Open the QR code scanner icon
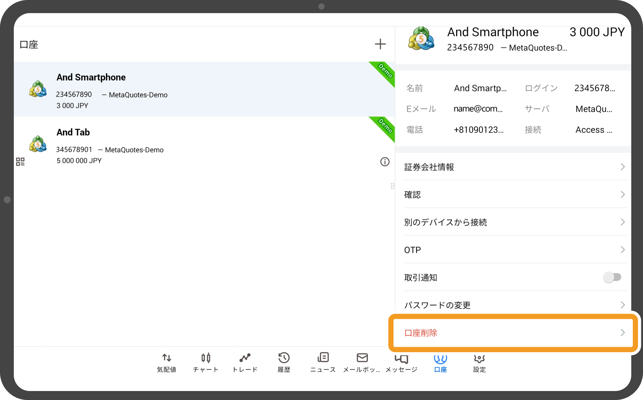Screen dimensions: 643x400 [x=20, y=162]
